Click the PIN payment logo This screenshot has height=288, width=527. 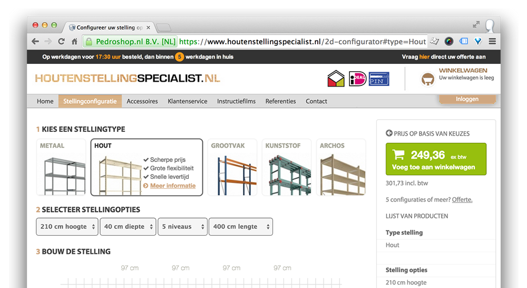coord(379,79)
